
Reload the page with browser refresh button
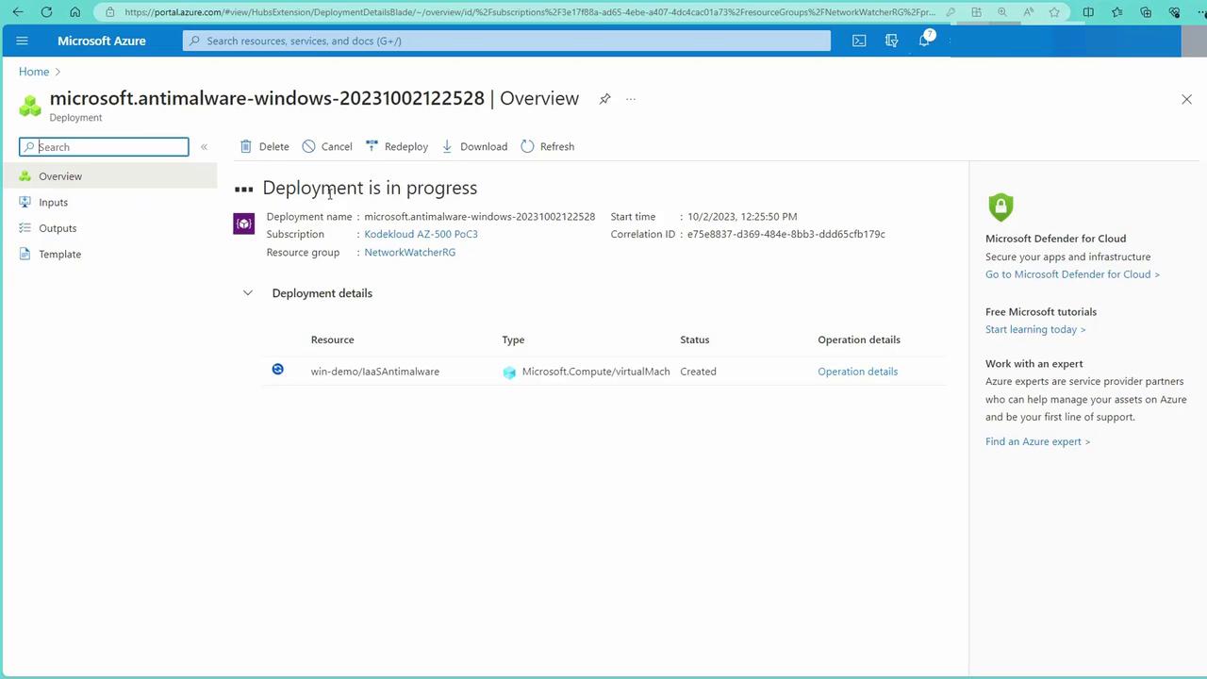46,12
